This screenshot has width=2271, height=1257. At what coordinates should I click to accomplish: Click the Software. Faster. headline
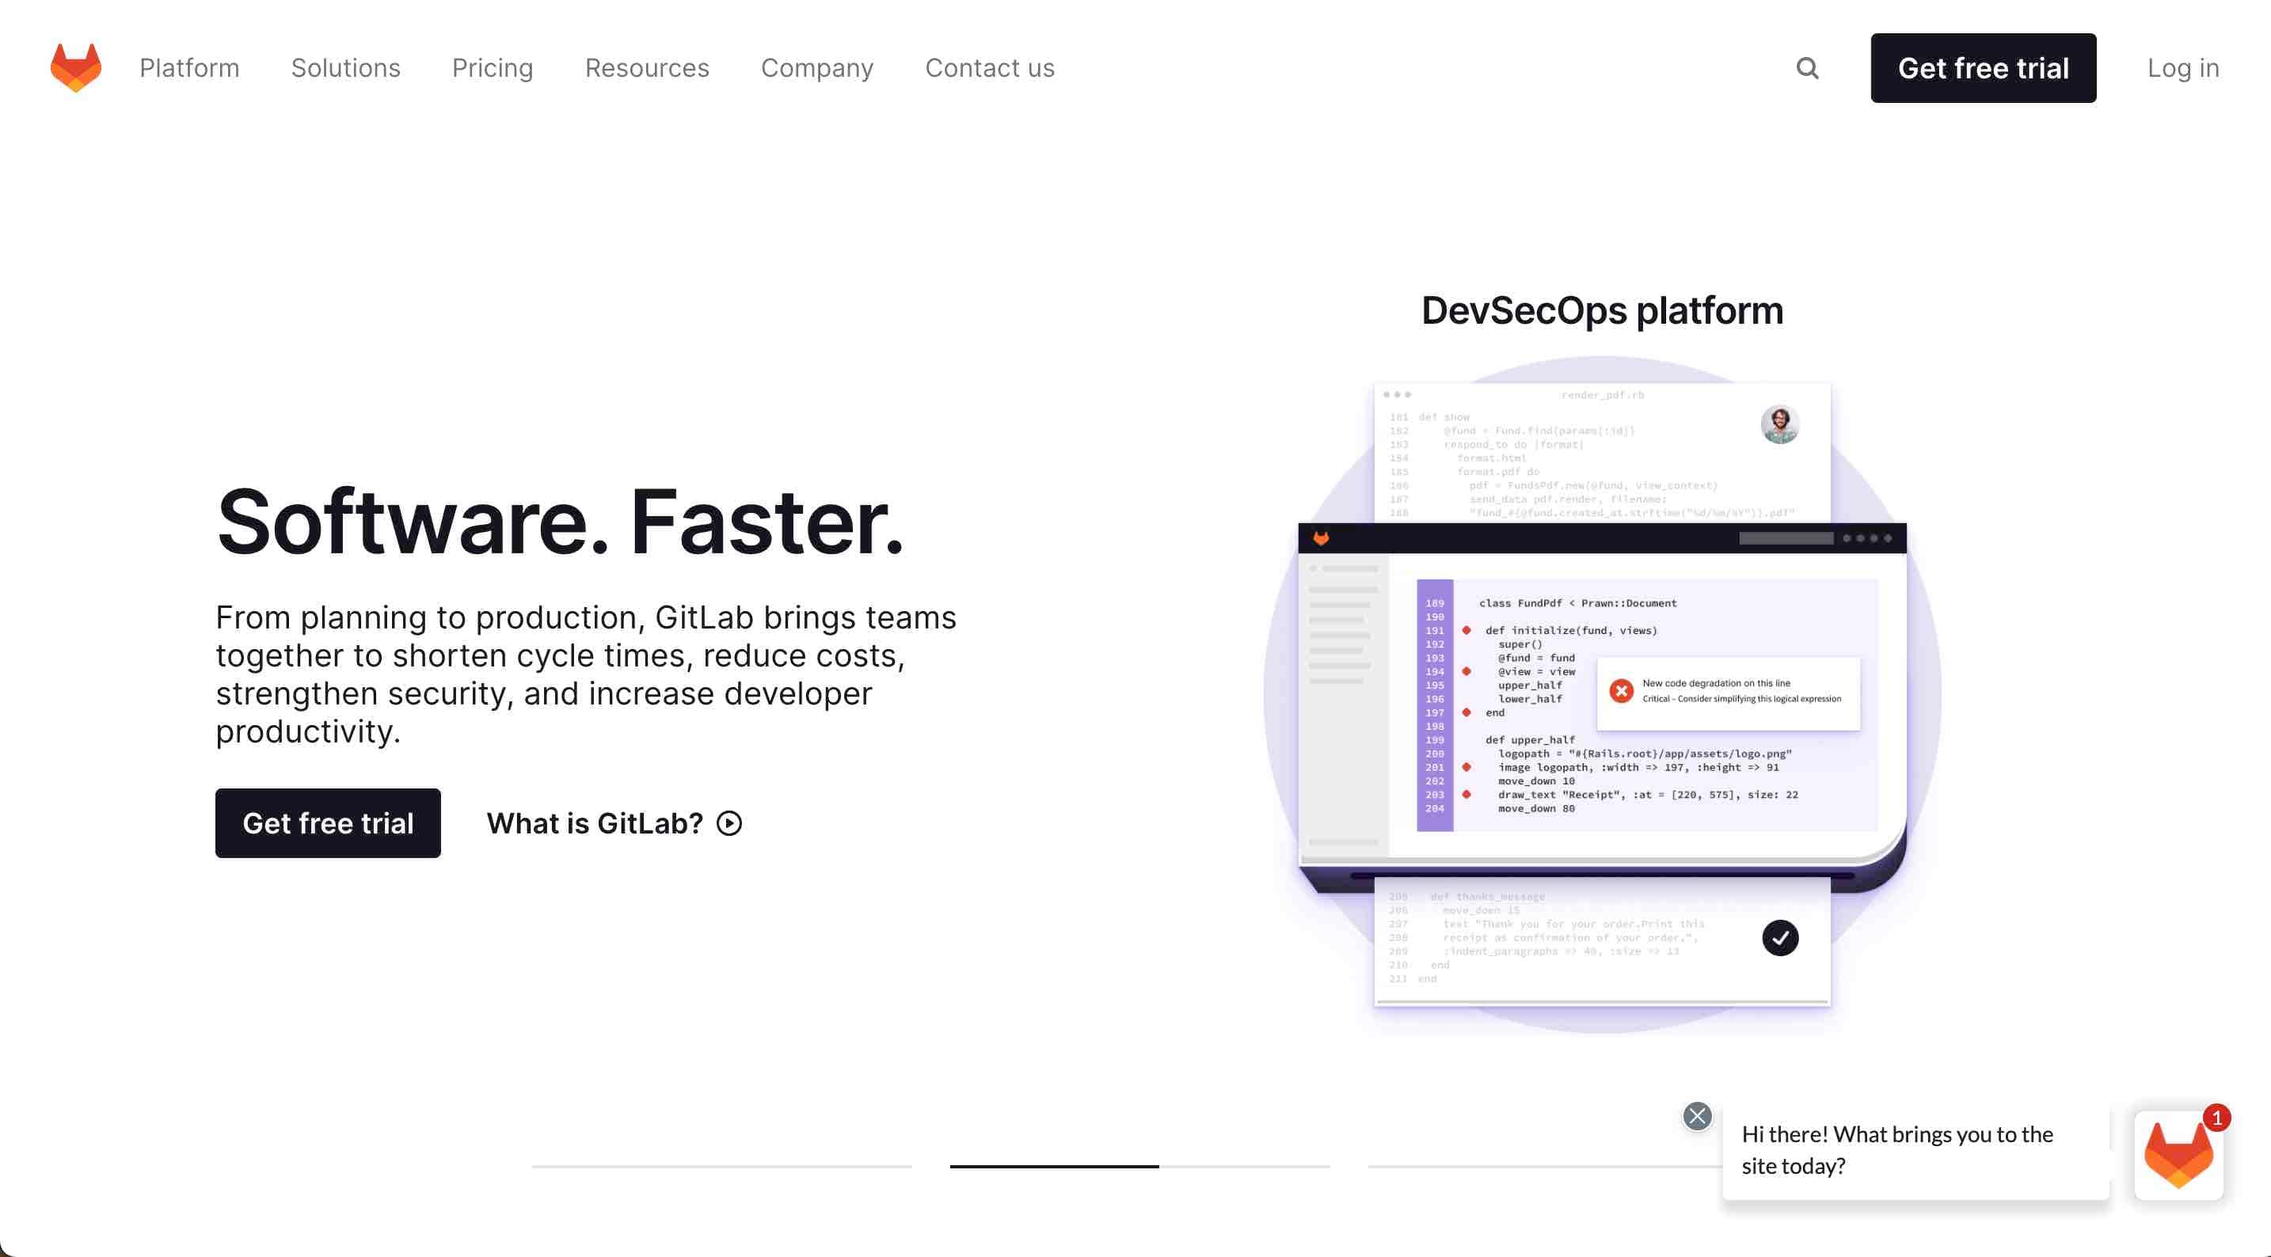[x=561, y=522]
